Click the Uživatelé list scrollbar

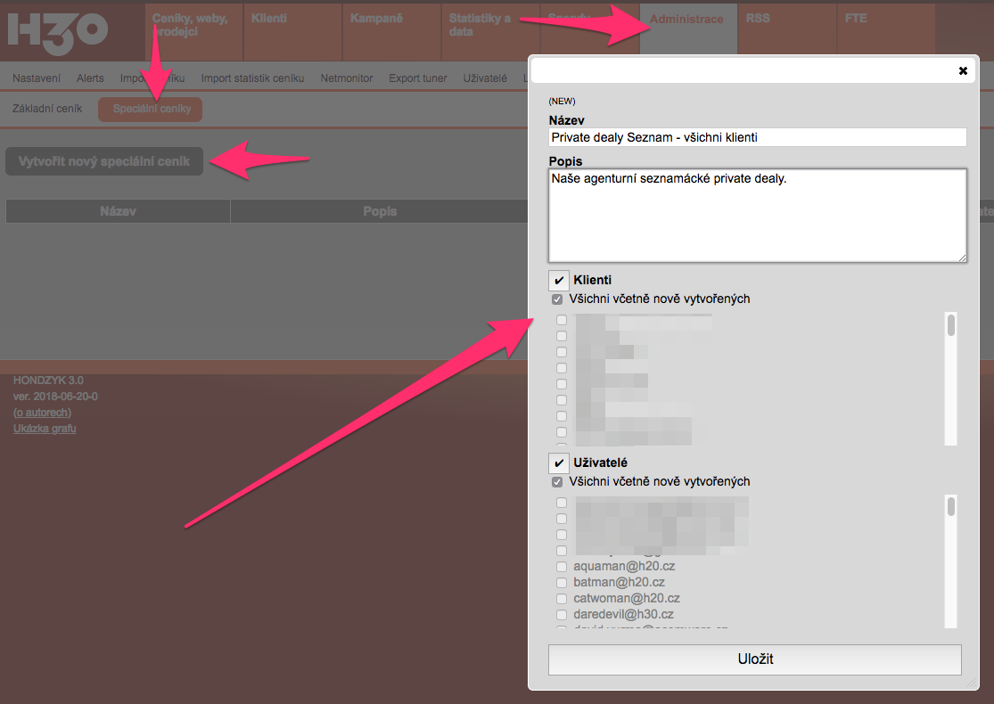[x=951, y=561]
